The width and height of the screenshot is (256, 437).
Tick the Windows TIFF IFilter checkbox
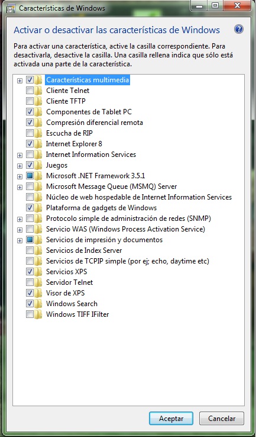coord(30,314)
